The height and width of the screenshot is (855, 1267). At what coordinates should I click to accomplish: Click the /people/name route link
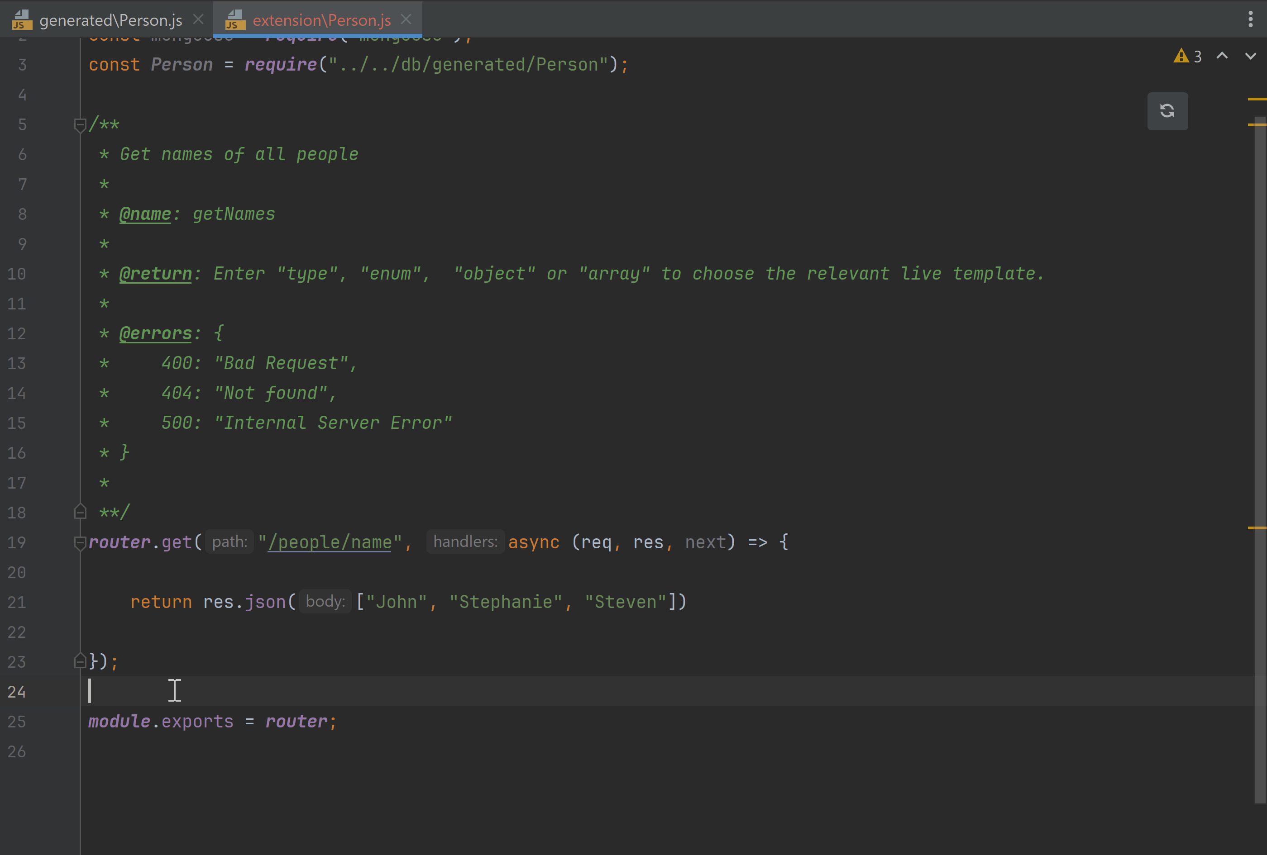329,542
